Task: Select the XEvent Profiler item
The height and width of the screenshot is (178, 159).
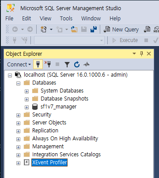Action: point(49,163)
